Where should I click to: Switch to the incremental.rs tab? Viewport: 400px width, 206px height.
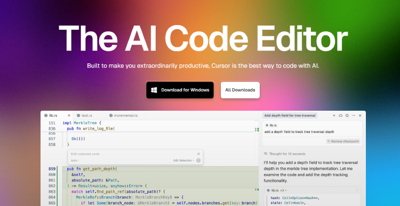pos(124,116)
